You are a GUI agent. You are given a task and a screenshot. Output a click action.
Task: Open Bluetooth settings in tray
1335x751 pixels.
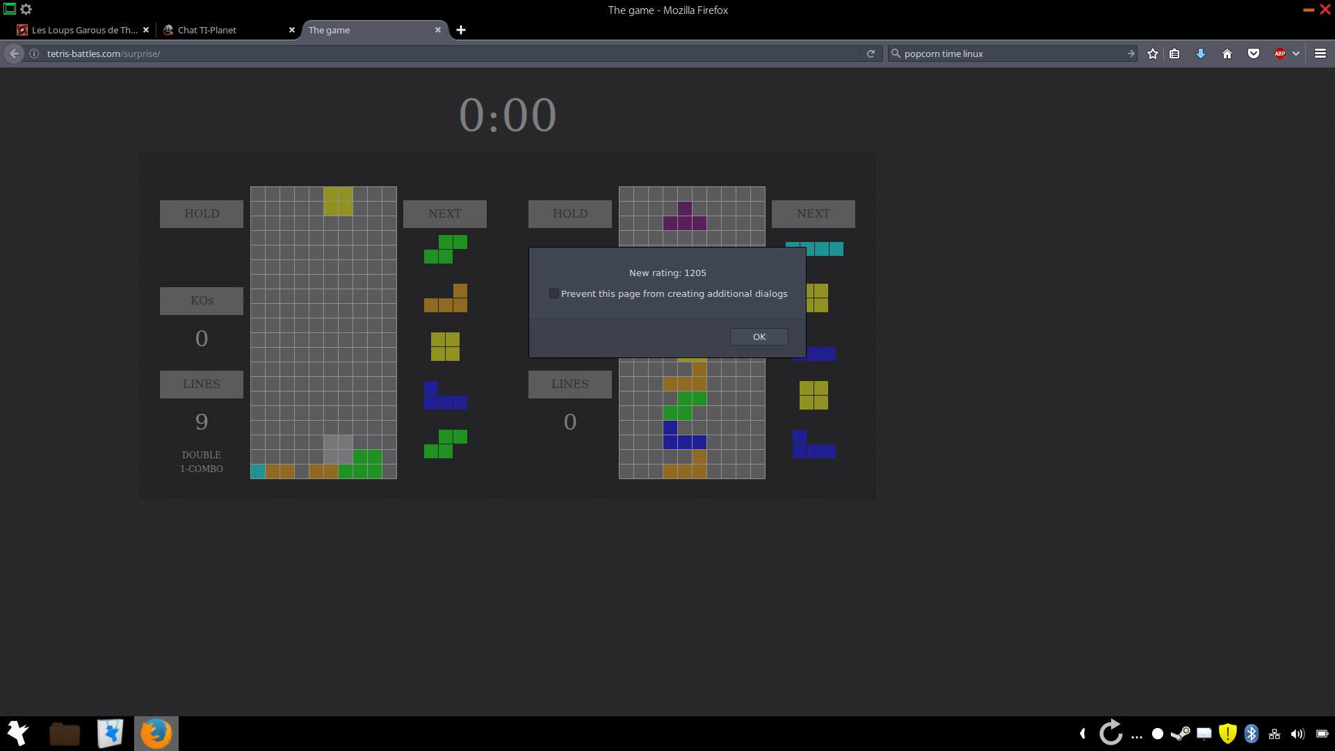point(1252,734)
